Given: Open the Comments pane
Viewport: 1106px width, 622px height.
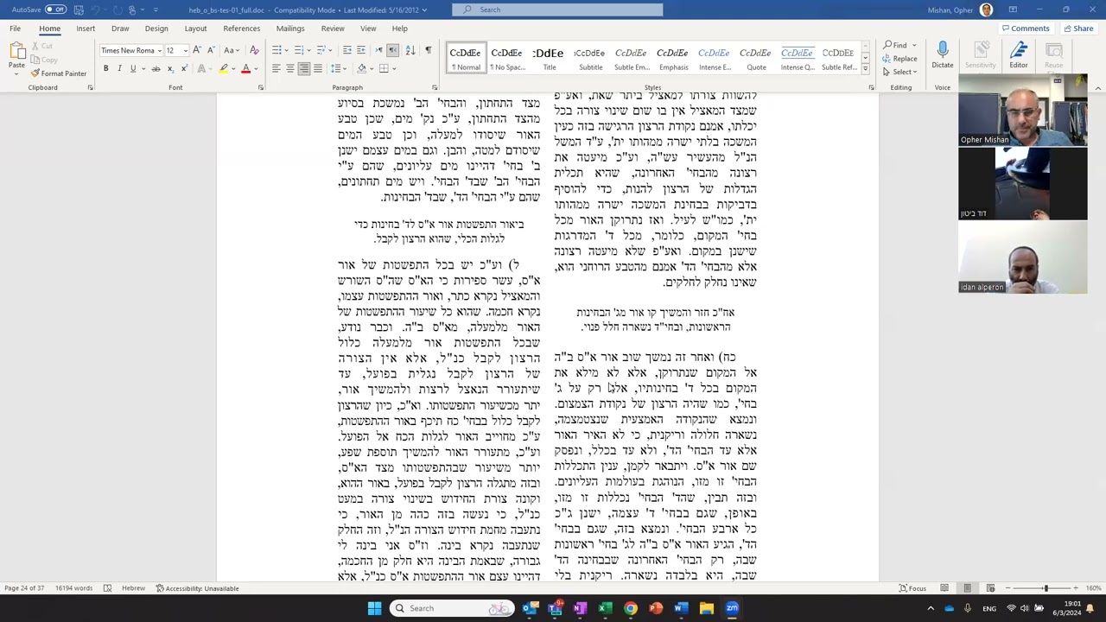Looking at the screenshot, I should coord(1026,29).
